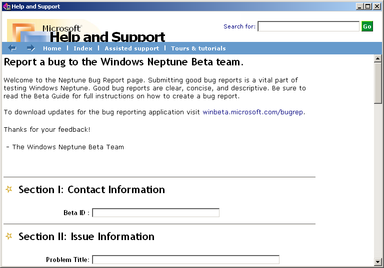The width and height of the screenshot is (384, 268).
Task: Click inside the Beta ID field
Action: click(156, 213)
